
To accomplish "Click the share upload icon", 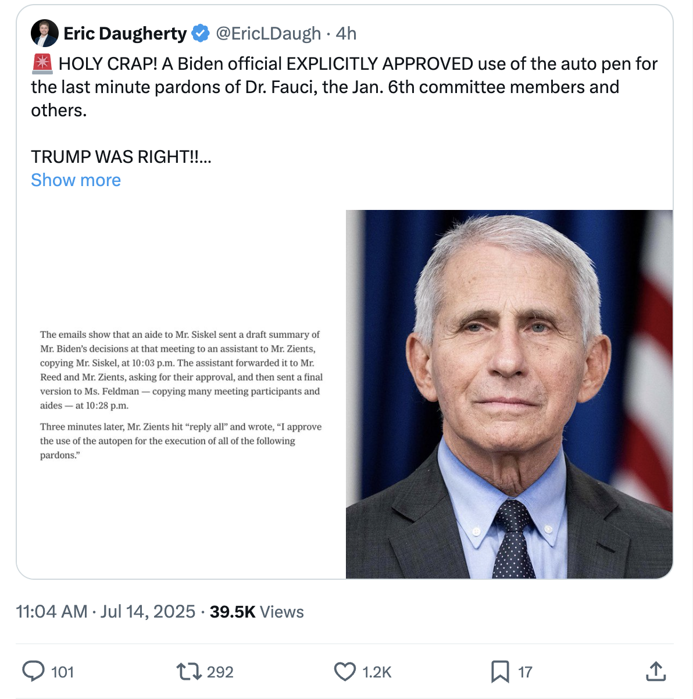I will 656,671.
